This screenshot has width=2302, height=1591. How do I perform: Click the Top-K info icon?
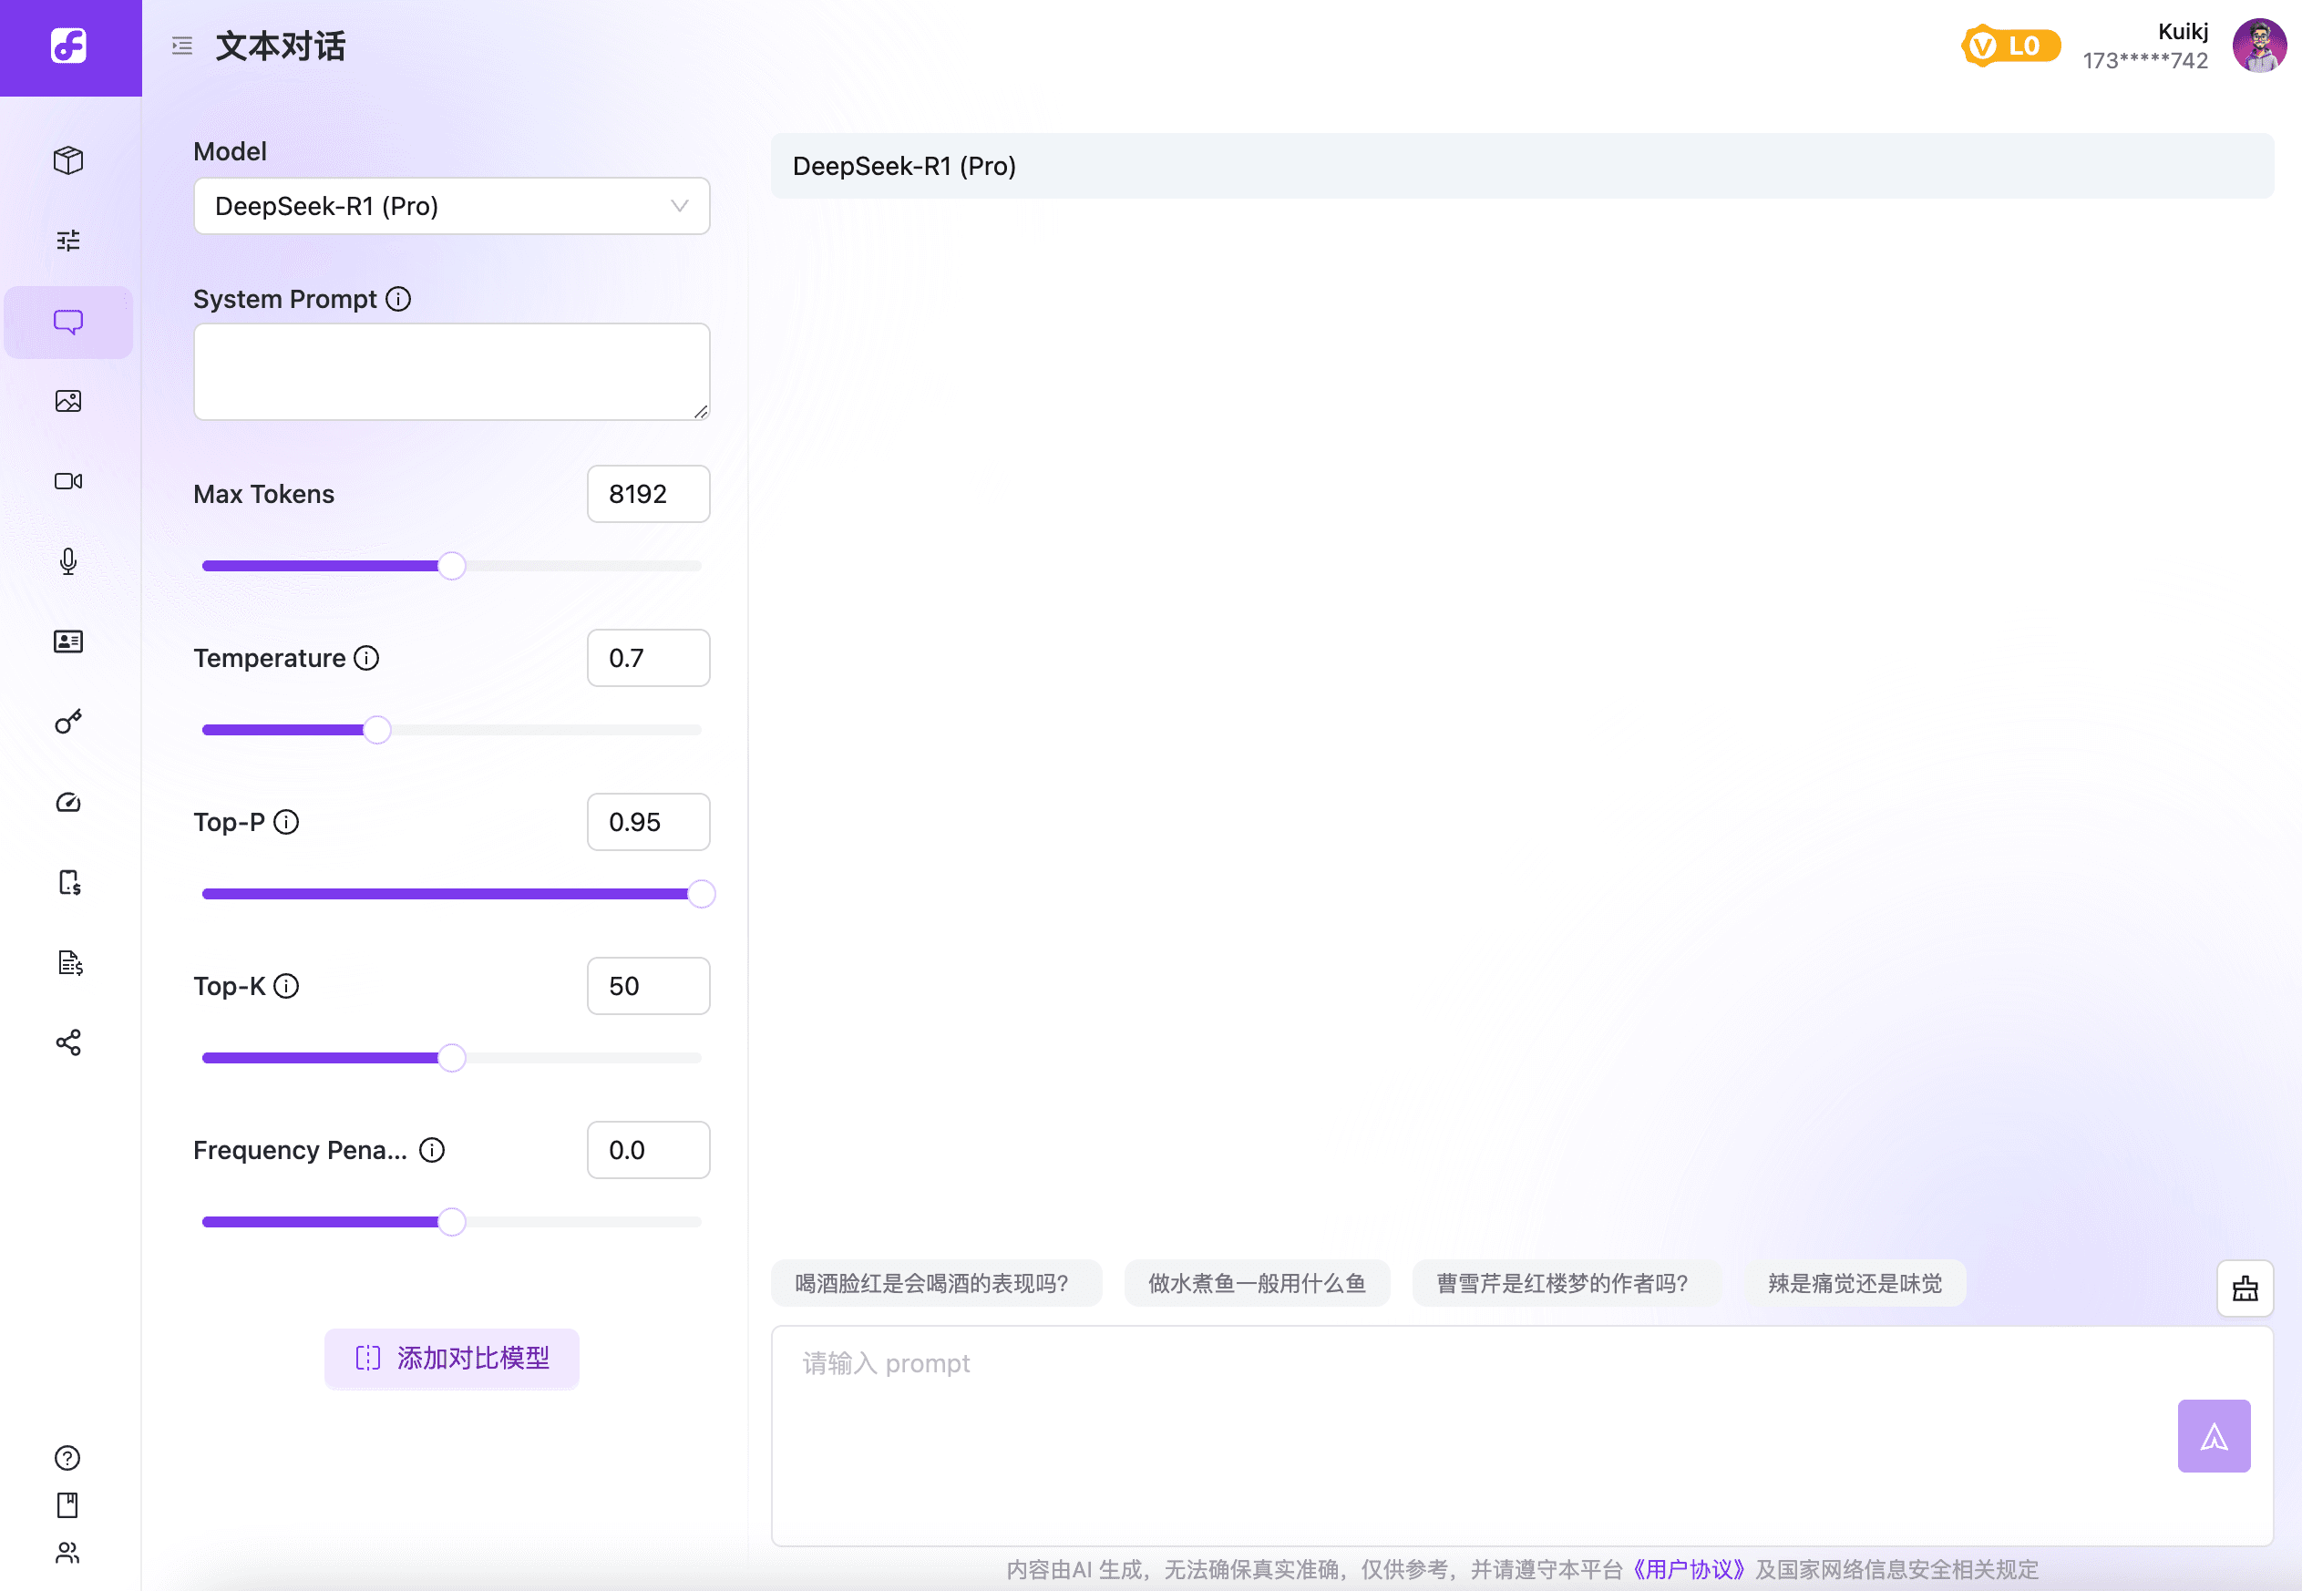tap(286, 986)
